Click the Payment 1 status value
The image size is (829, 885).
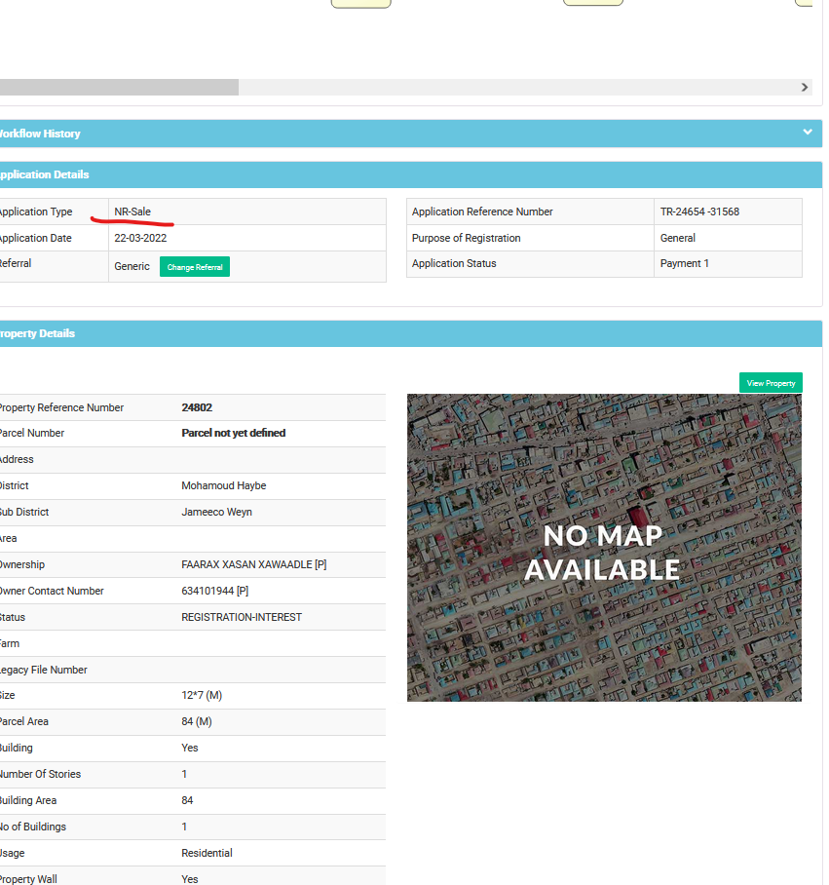(x=684, y=263)
